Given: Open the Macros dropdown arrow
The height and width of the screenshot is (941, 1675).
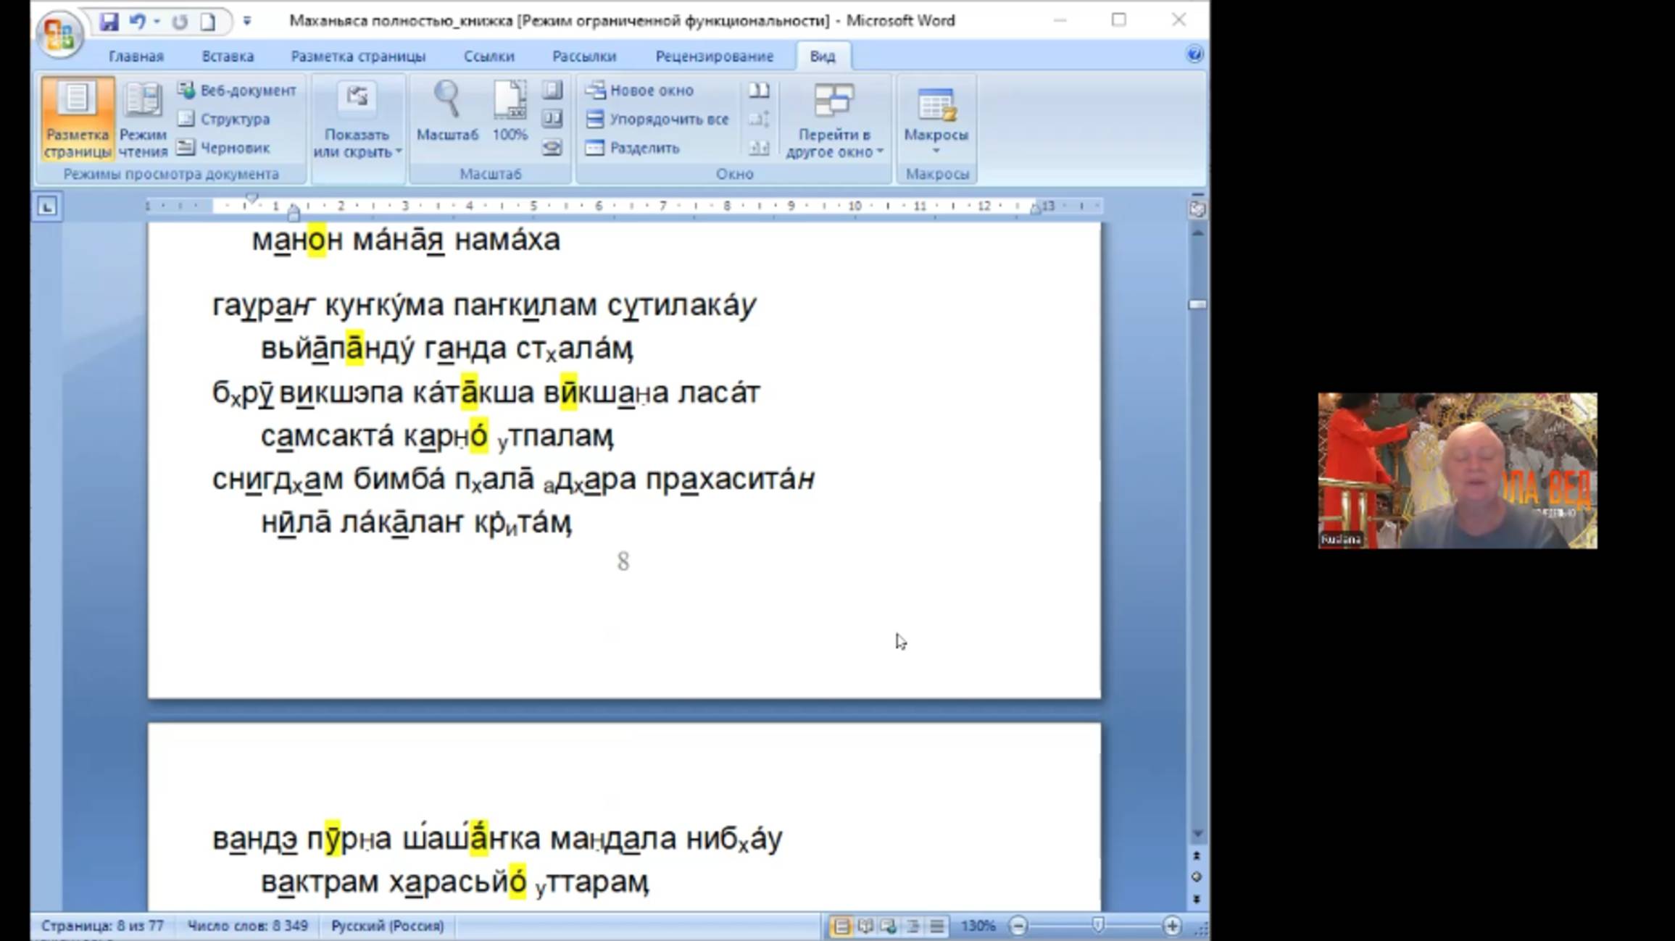Looking at the screenshot, I should [x=936, y=151].
